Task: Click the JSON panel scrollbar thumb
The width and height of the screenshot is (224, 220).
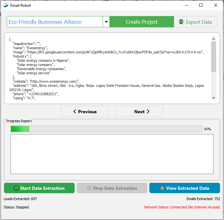Action: (x=214, y=57)
